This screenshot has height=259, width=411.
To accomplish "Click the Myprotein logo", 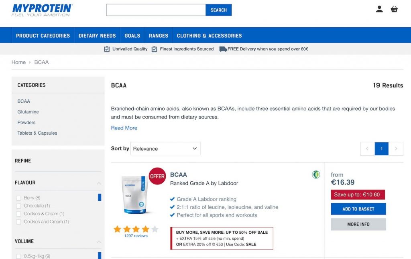I will pyautogui.click(x=42, y=10).
